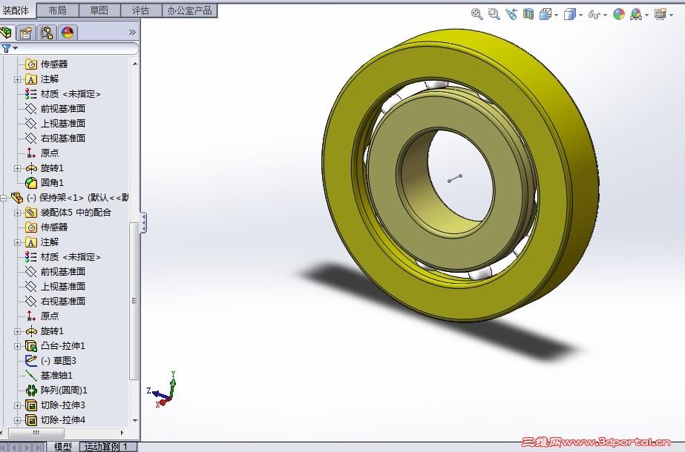Image resolution: width=685 pixels, height=452 pixels.
Task: Switch to the FeatureManager design tree tab
Action: [6, 33]
